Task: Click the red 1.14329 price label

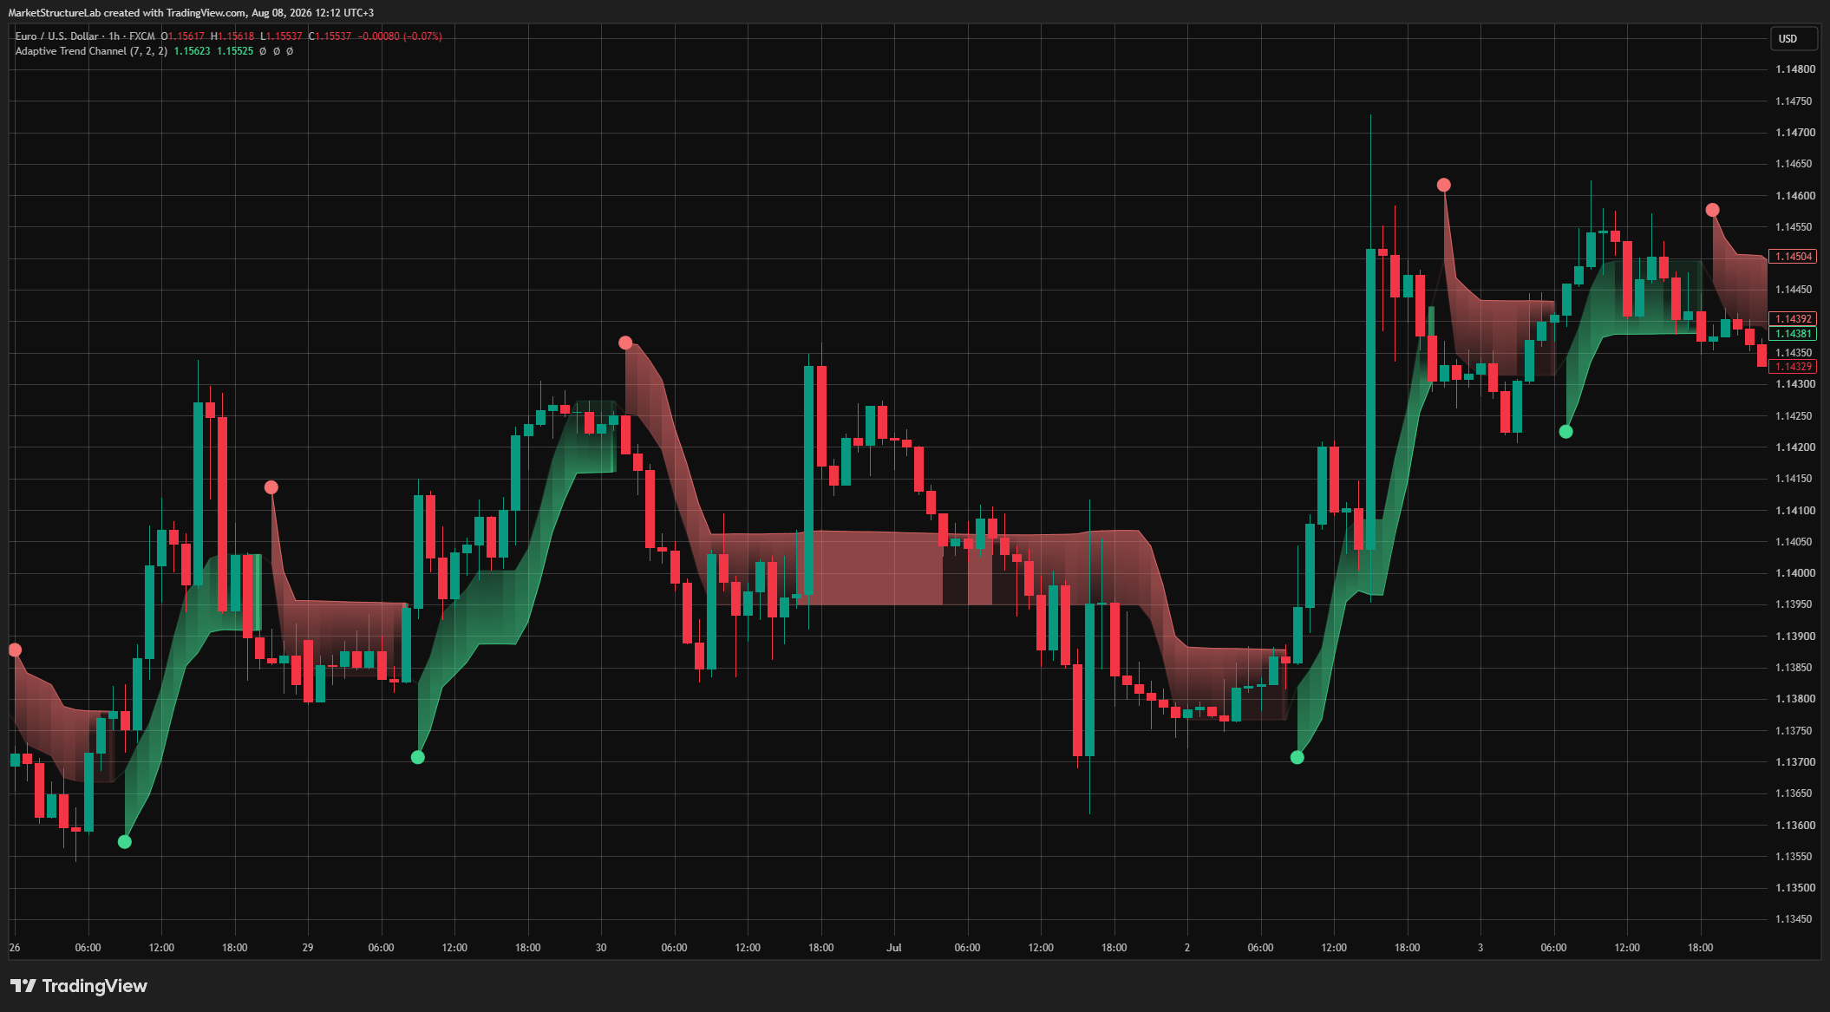Action: coord(1793,367)
